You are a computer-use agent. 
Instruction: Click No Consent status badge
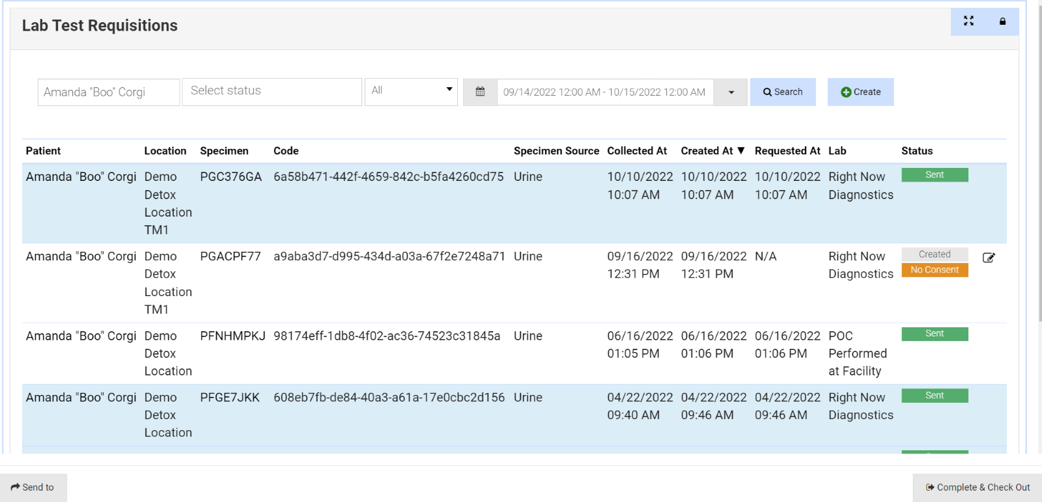[x=934, y=270]
